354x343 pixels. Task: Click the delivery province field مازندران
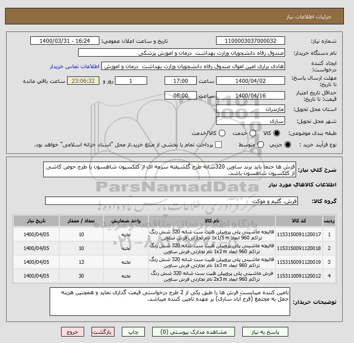(251, 109)
